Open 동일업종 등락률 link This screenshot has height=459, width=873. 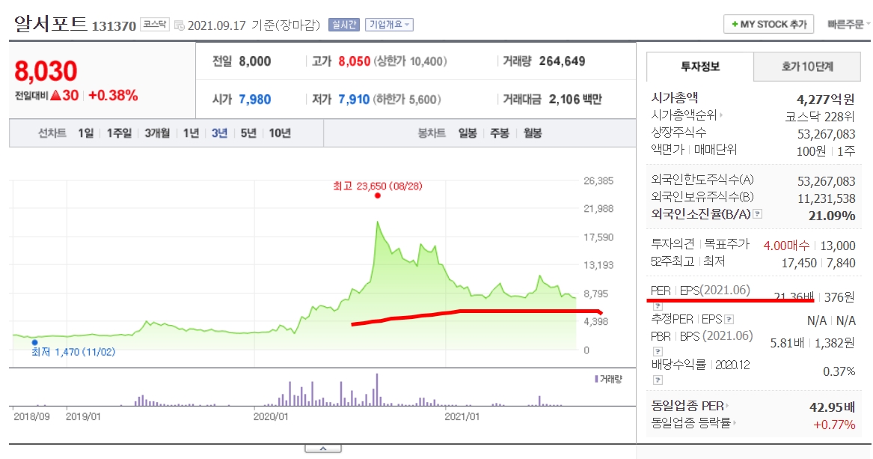693,423
